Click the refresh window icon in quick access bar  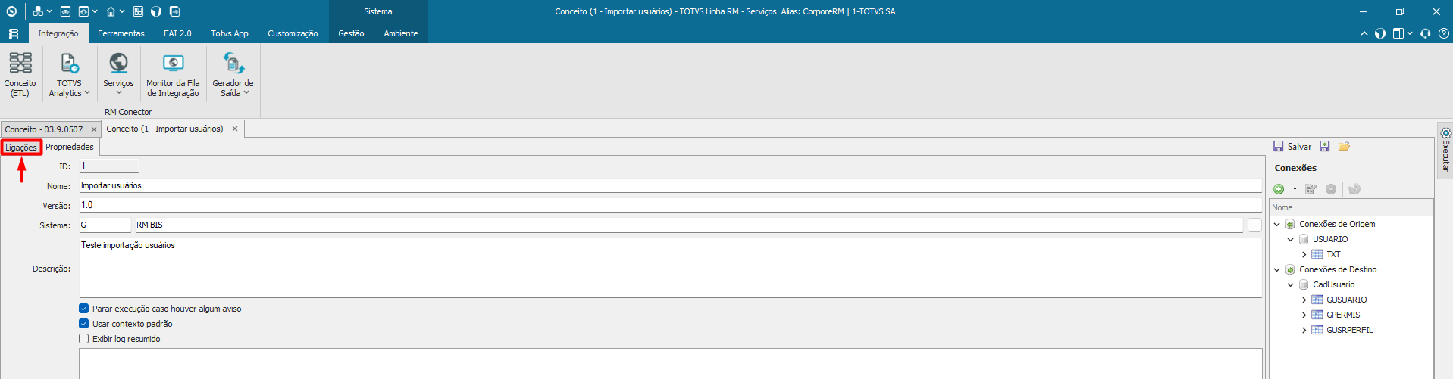tap(83, 11)
